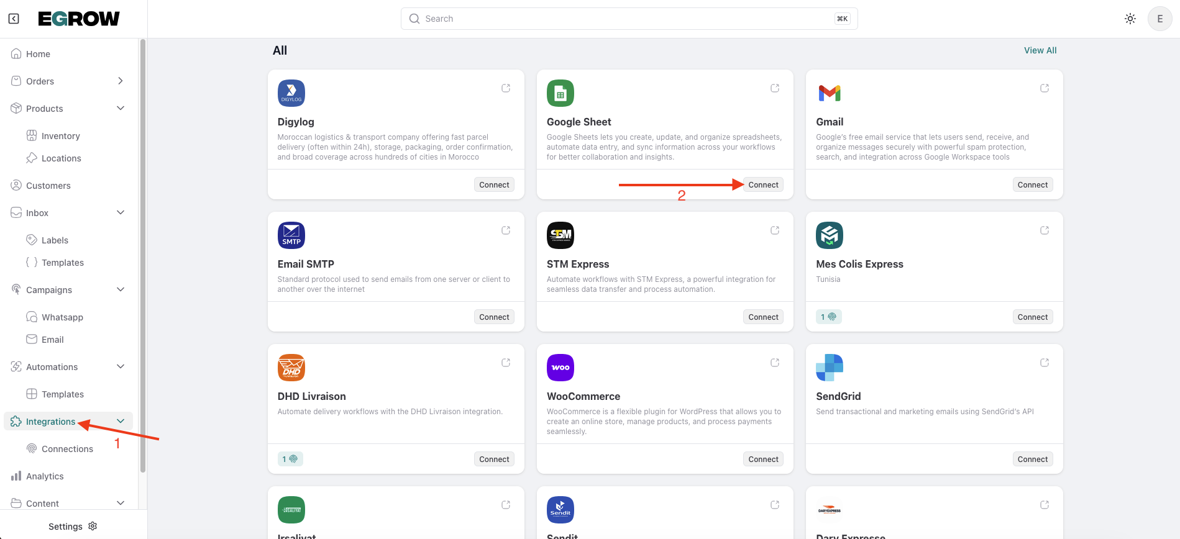Collapse the Campaigns section chevron

point(121,289)
